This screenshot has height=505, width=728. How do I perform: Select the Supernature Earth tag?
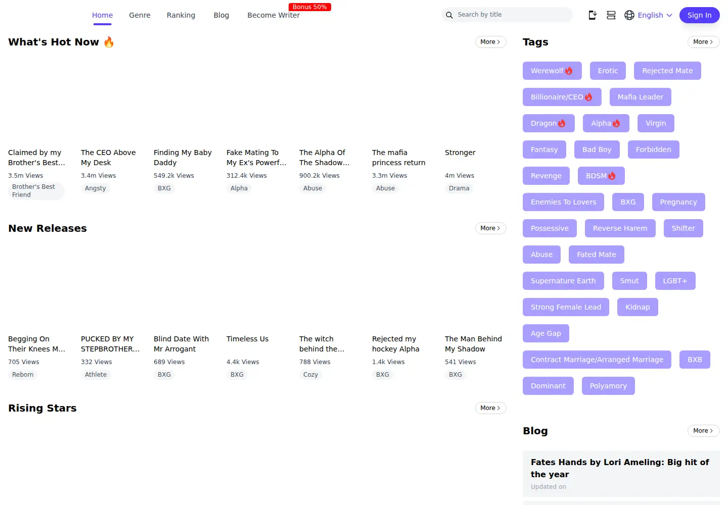(x=563, y=281)
